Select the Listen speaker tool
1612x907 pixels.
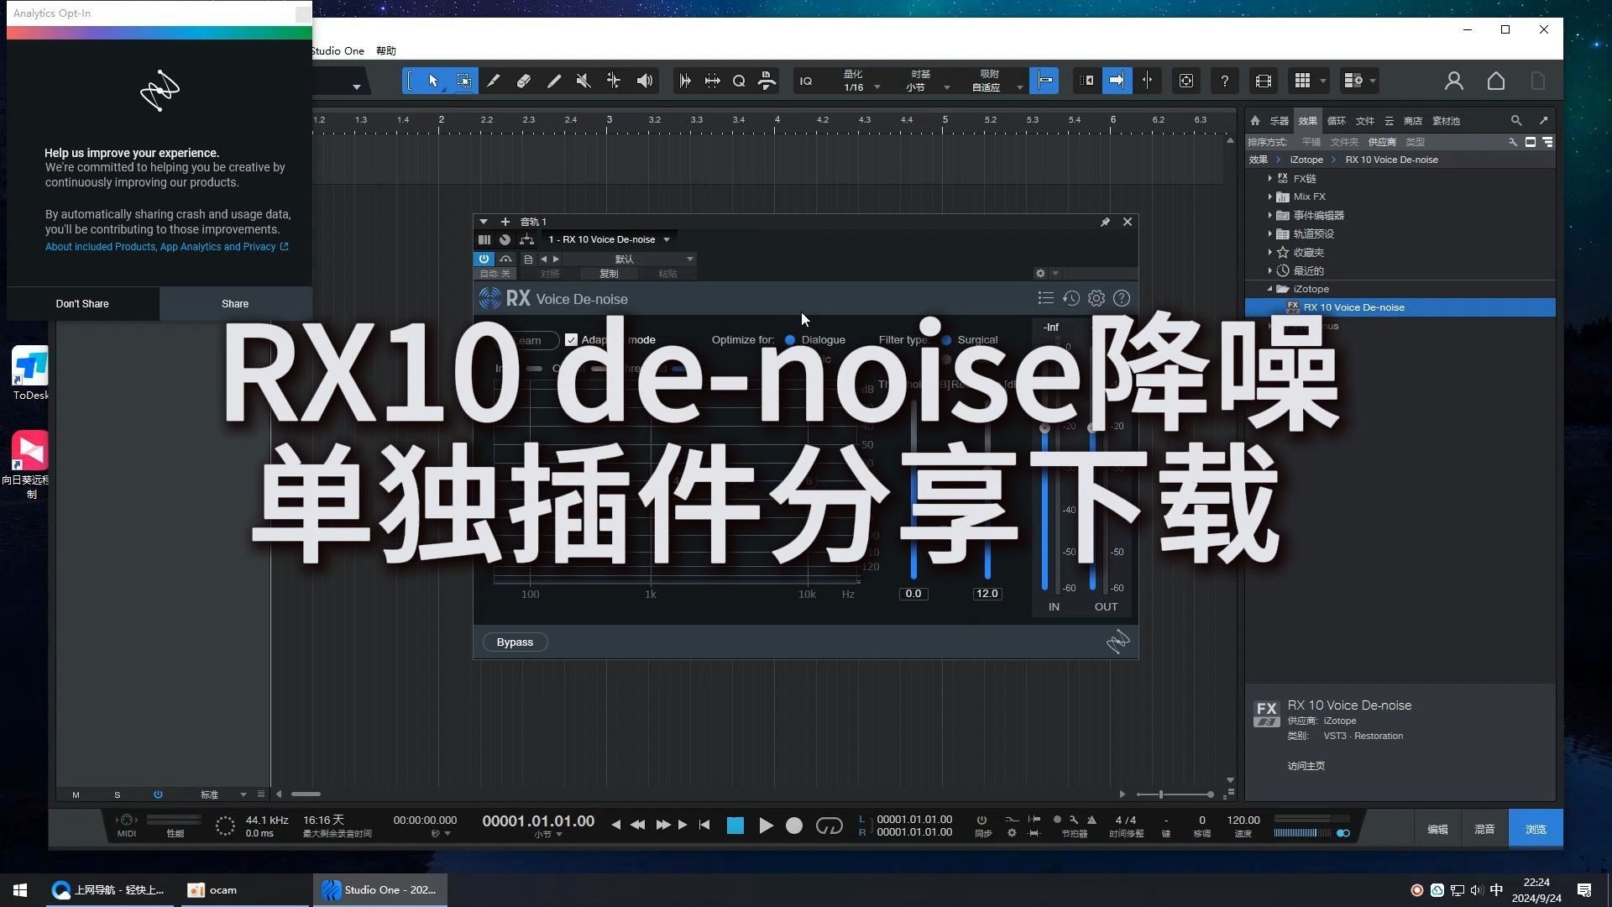coord(644,81)
